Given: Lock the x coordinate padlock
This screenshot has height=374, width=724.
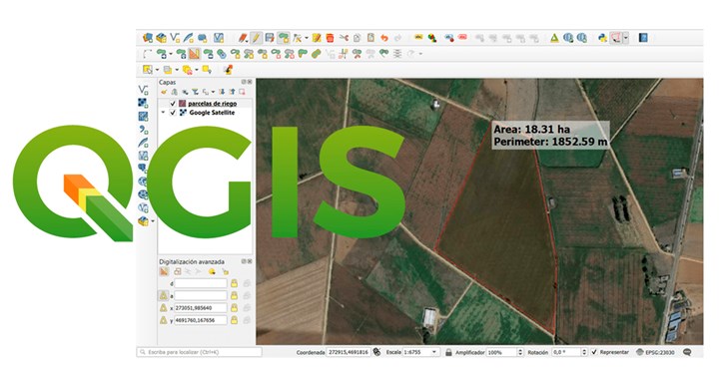Looking at the screenshot, I should 234,308.
